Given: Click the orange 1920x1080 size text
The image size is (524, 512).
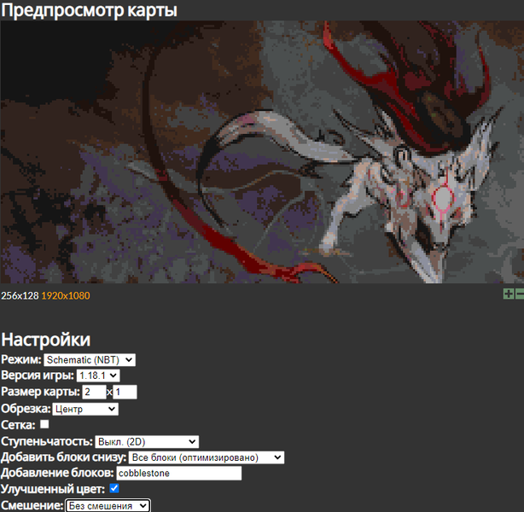Looking at the screenshot, I should [x=66, y=296].
